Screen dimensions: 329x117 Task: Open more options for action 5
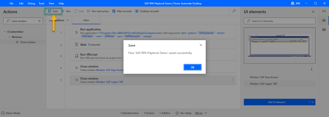232,80
